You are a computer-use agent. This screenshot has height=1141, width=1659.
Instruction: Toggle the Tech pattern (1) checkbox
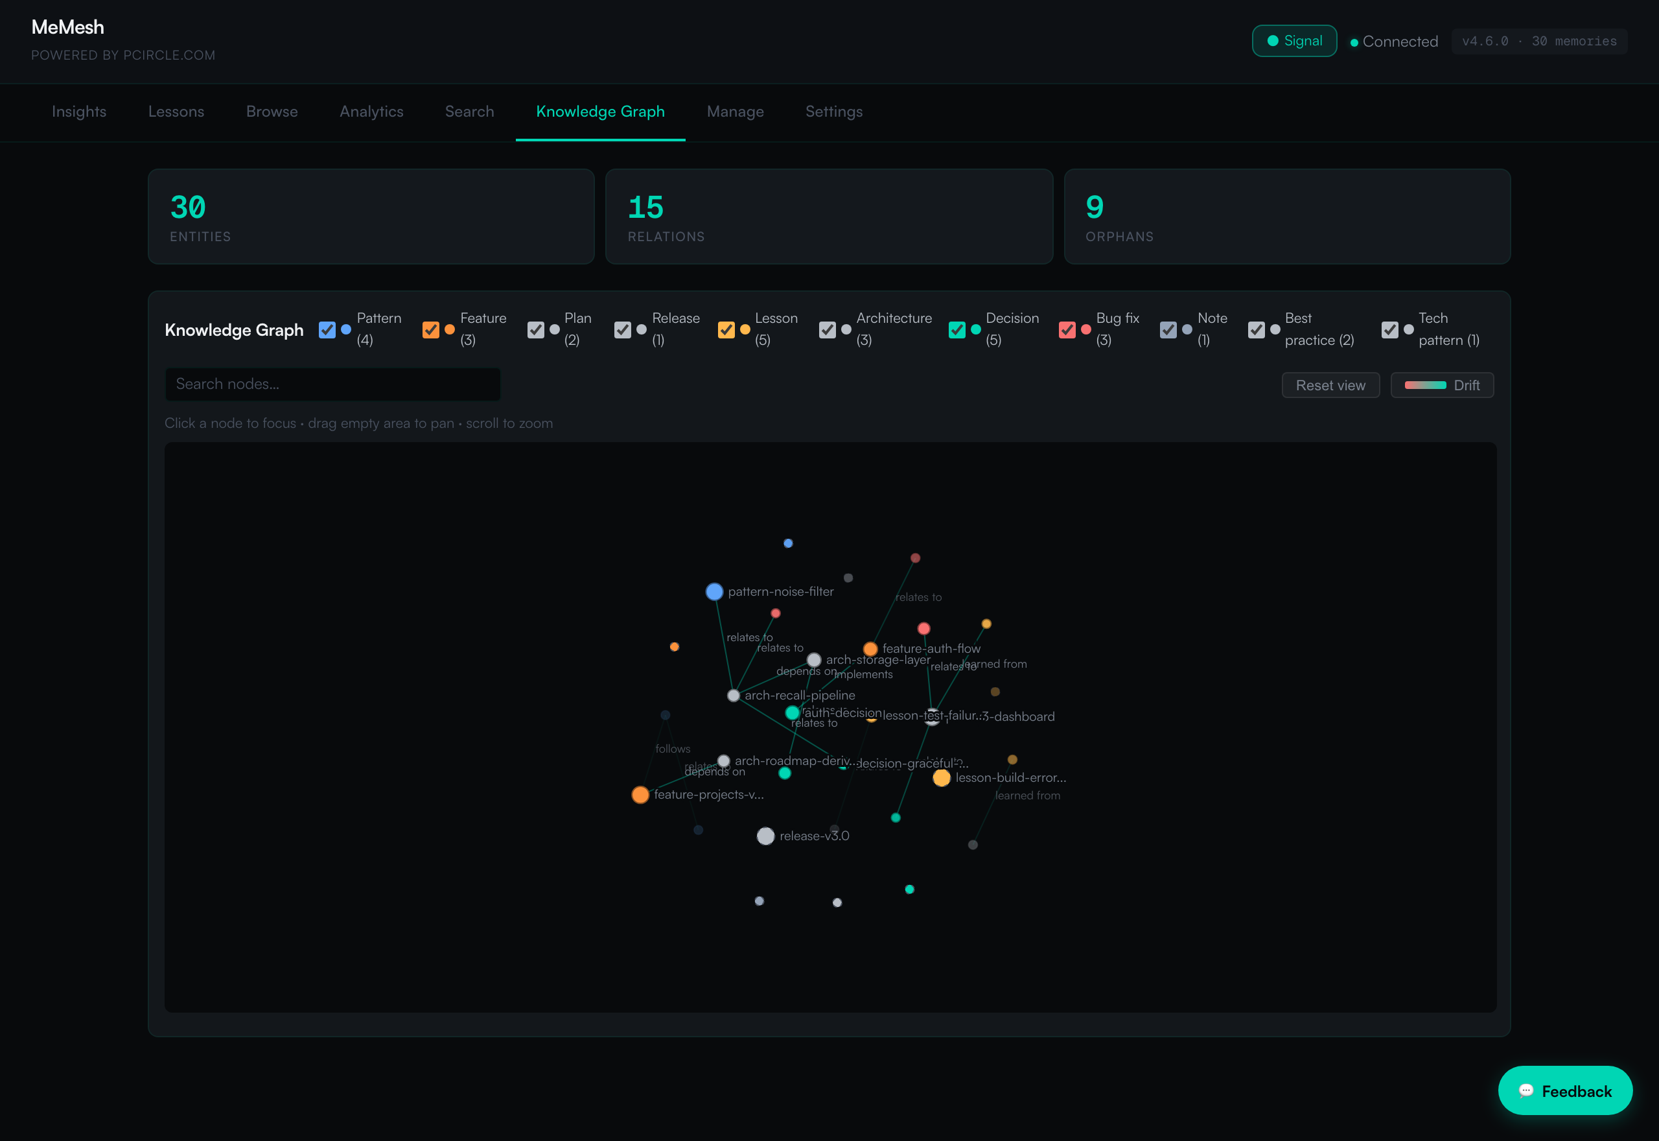click(x=1390, y=329)
